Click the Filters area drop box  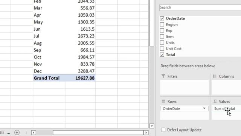[185, 87]
